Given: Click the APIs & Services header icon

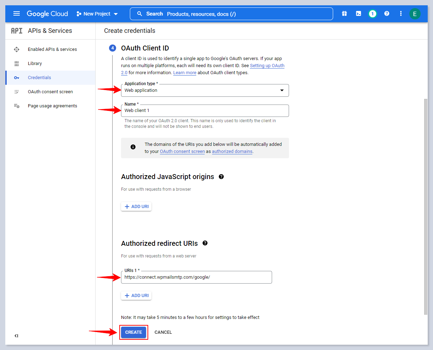Looking at the screenshot, I should 17,31.
